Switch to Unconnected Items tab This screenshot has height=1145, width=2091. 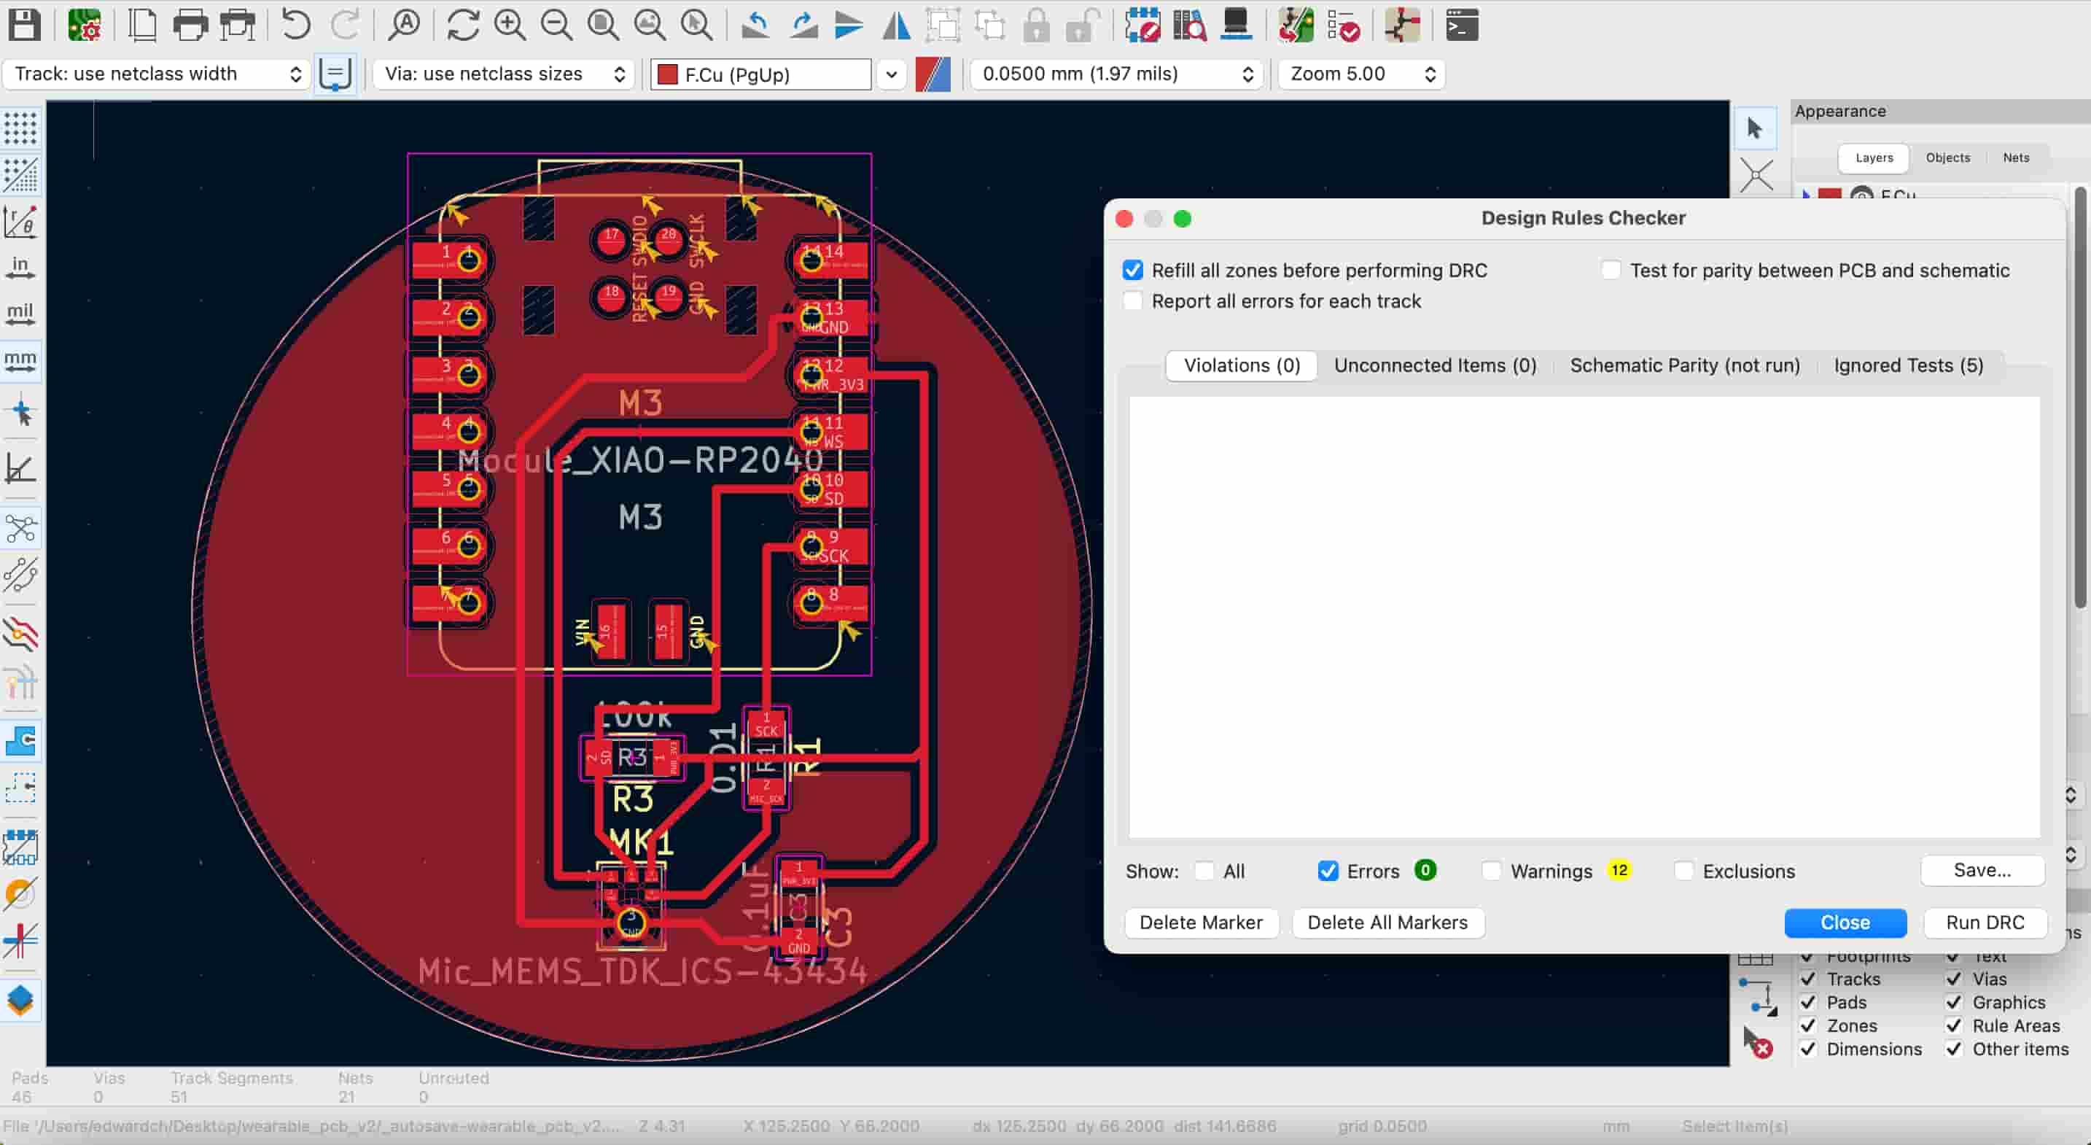click(x=1435, y=365)
